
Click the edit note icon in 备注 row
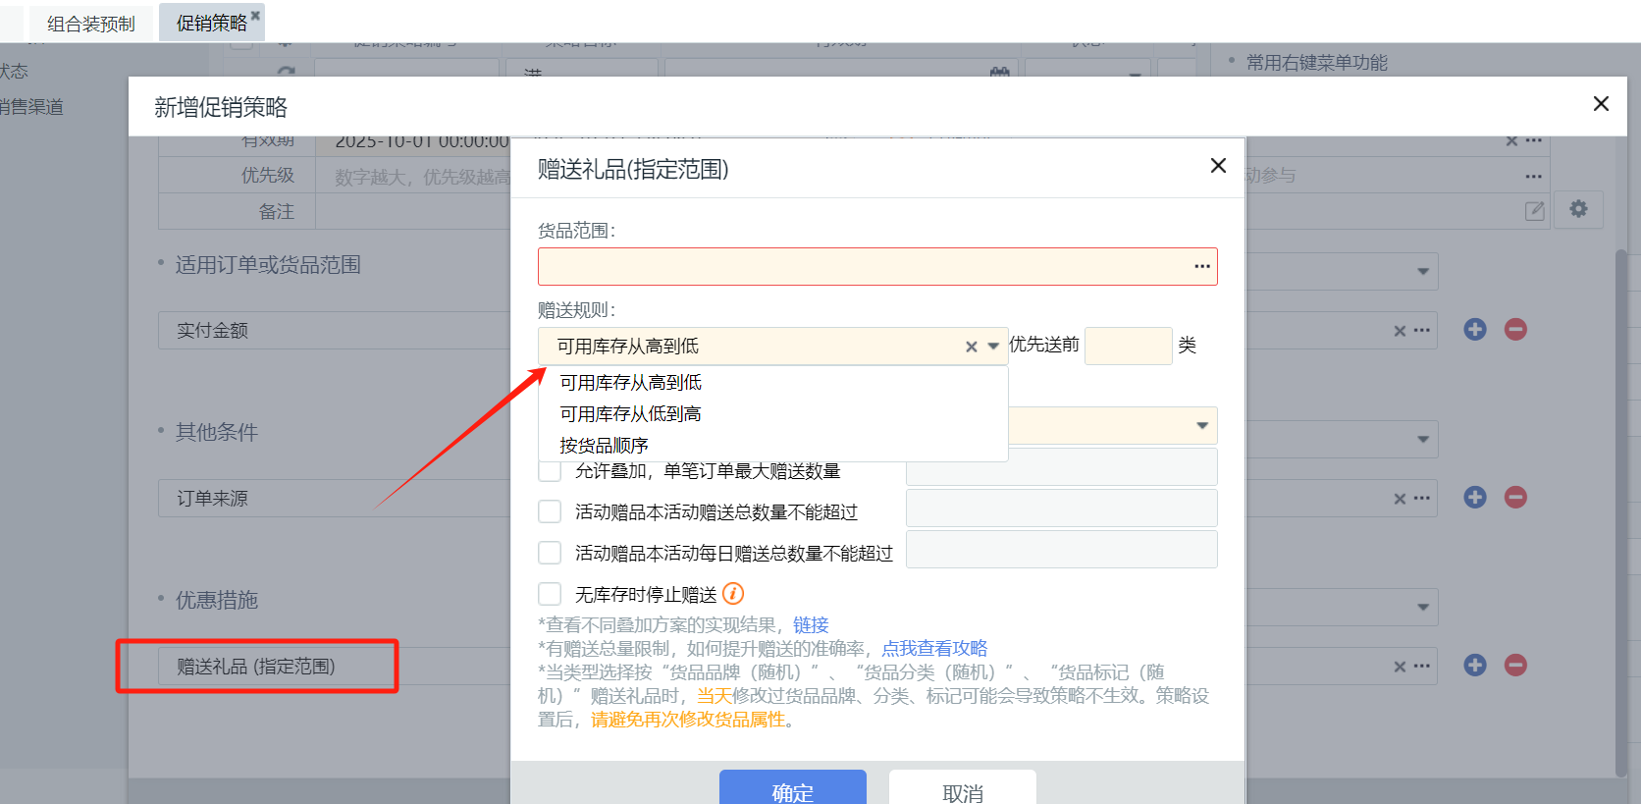[x=1534, y=211]
